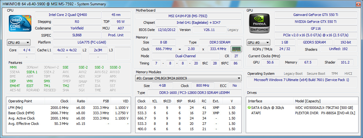Click the ECC No field
The image size is (363, 138).
[235, 85]
